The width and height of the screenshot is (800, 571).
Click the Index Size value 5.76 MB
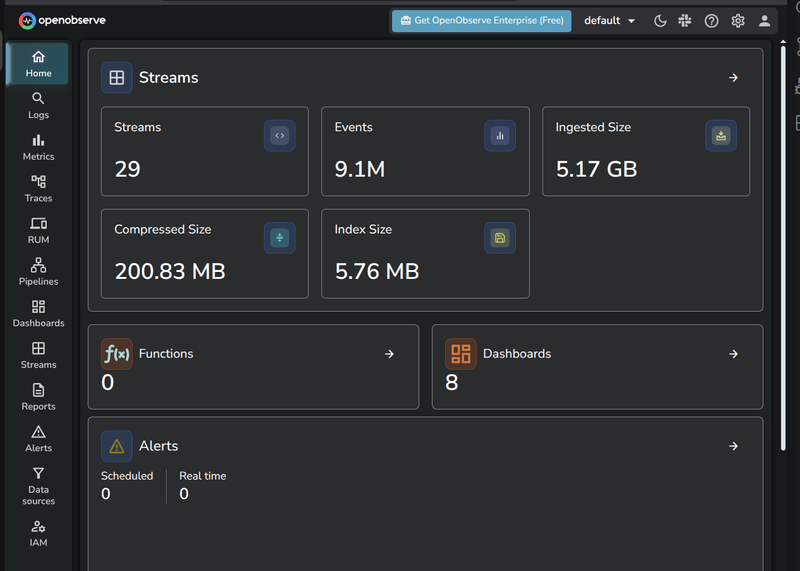[x=377, y=271]
